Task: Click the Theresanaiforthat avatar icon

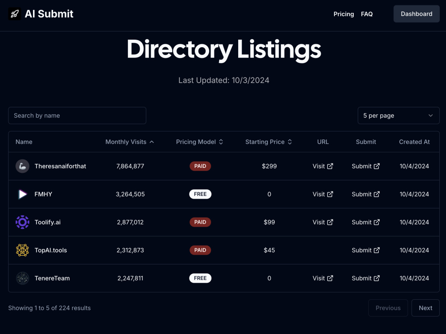Action: tap(22, 166)
